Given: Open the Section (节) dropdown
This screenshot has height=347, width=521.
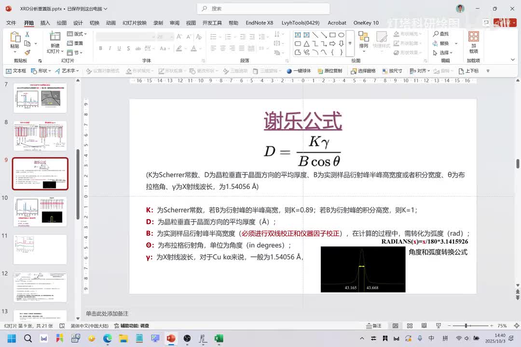Looking at the screenshot, I should click(75, 53).
